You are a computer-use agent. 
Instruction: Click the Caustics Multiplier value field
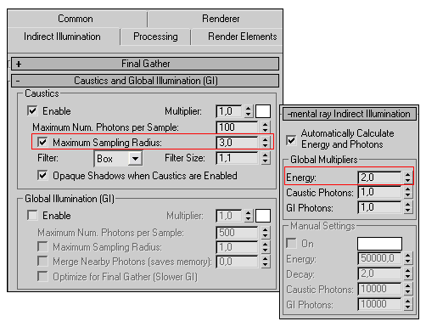[x=229, y=111]
